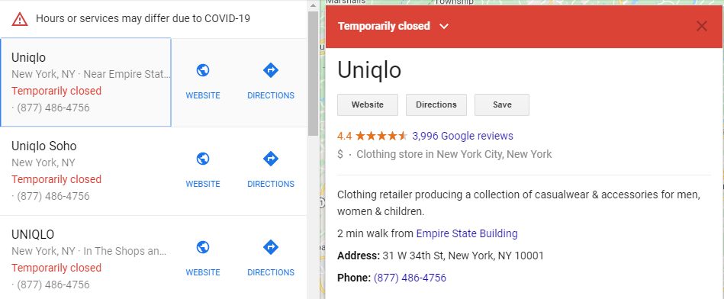Image resolution: width=724 pixels, height=299 pixels.
Task: Open the Empire State Building link
Action: pyautogui.click(x=467, y=233)
